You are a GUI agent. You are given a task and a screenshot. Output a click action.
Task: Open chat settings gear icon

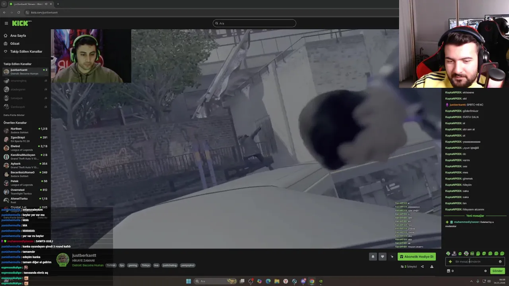coord(486,271)
